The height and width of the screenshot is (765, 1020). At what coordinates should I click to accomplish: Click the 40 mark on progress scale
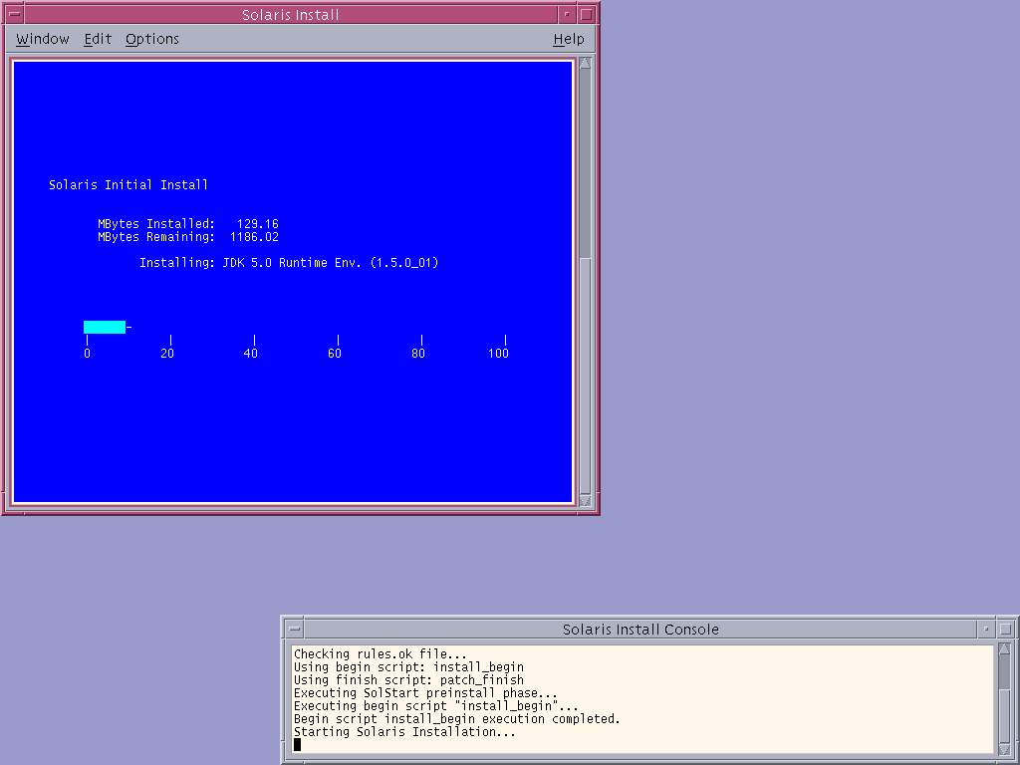[251, 354]
